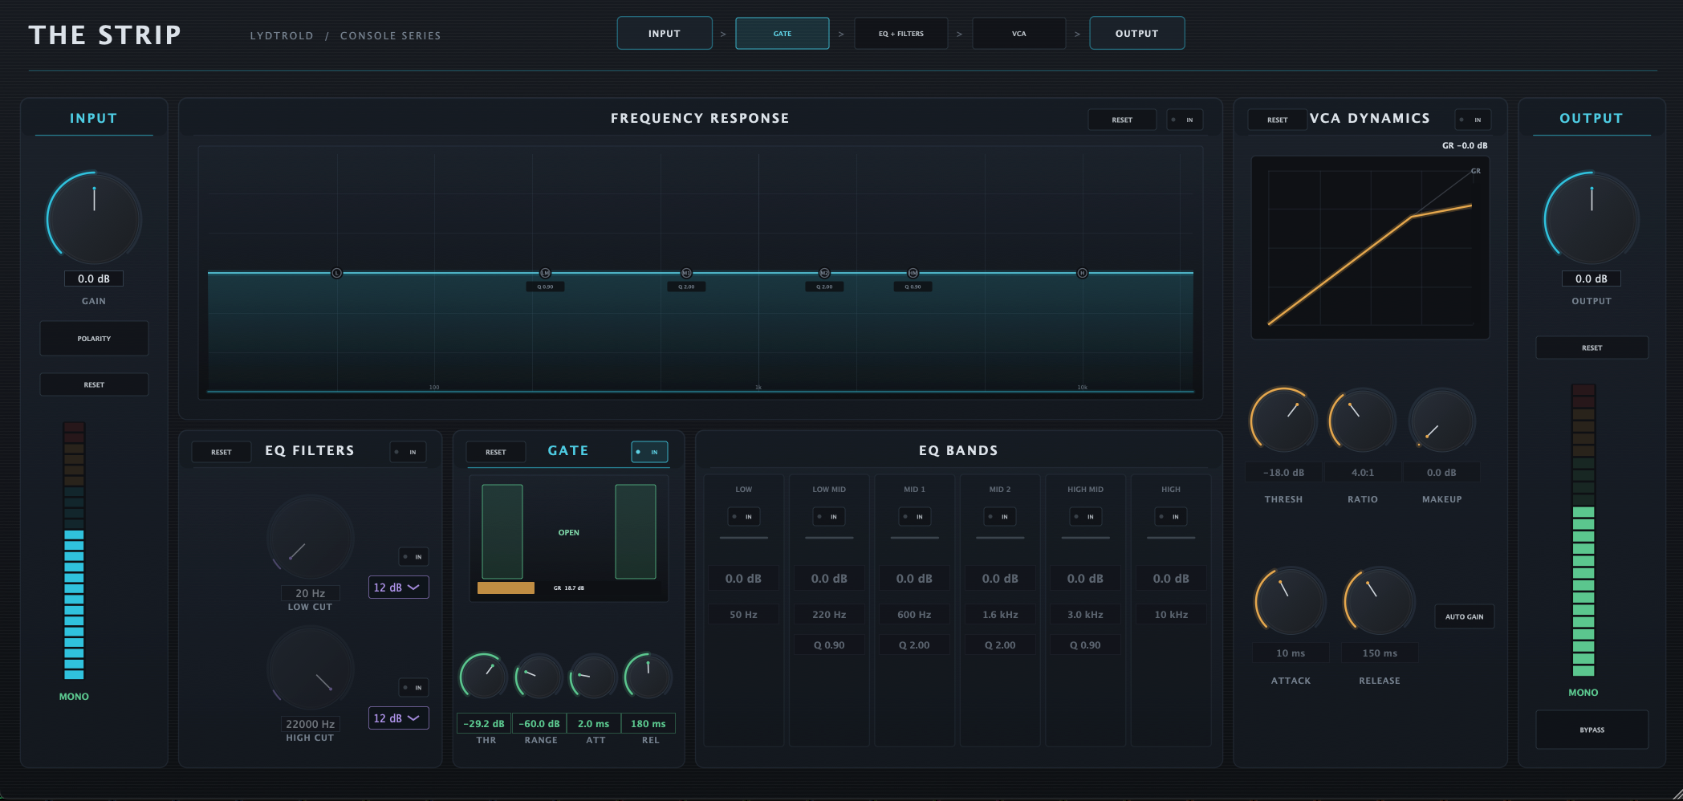The height and width of the screenshot is (801, 1683).
Task: Select the HM band node on the frequency curve
Action: click(x=913, y=273)
